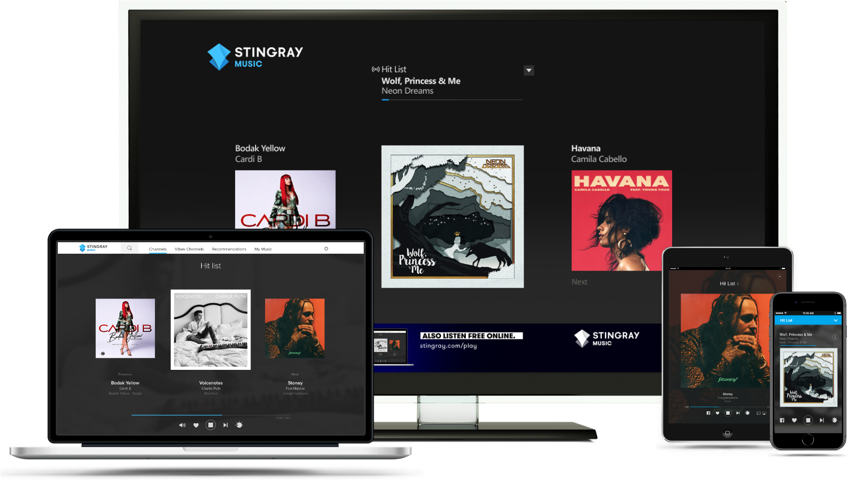Screen dimensions: 849x482
Task: Tap the heart icon on the phone player
Action: pyautogui.click(x=794, y=420)
